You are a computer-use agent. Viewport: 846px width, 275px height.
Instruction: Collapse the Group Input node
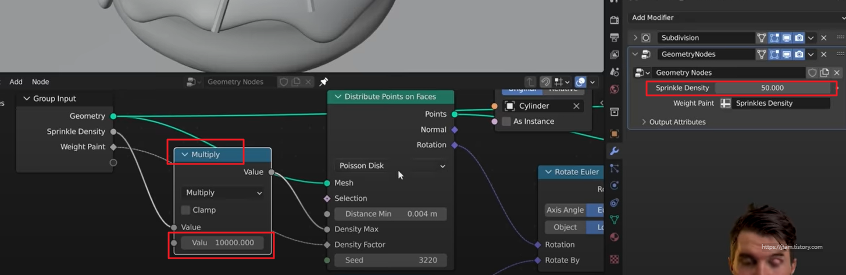27,99
